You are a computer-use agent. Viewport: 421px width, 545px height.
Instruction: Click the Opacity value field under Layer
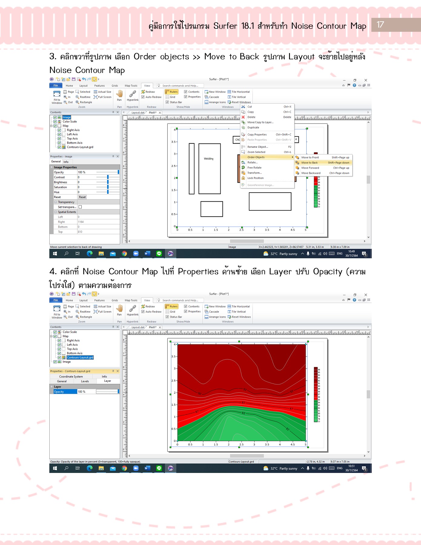coord(86,392)
